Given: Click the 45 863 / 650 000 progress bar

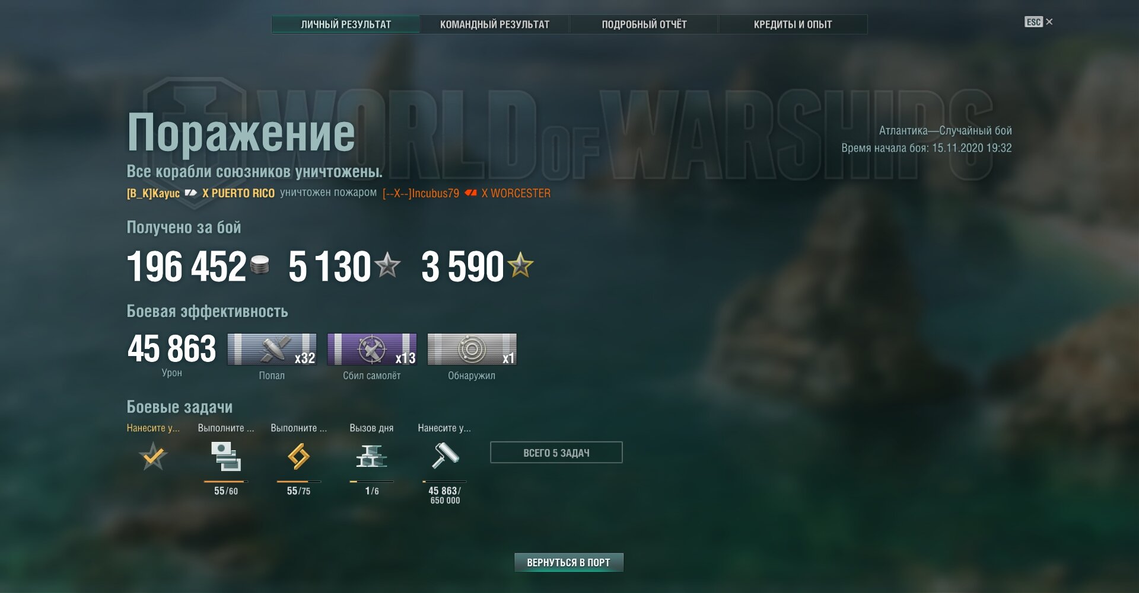Looking at the screenshot, I should click(x=444, y=482).
